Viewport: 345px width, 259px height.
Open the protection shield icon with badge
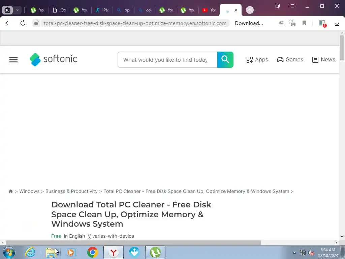click(292, 23)
